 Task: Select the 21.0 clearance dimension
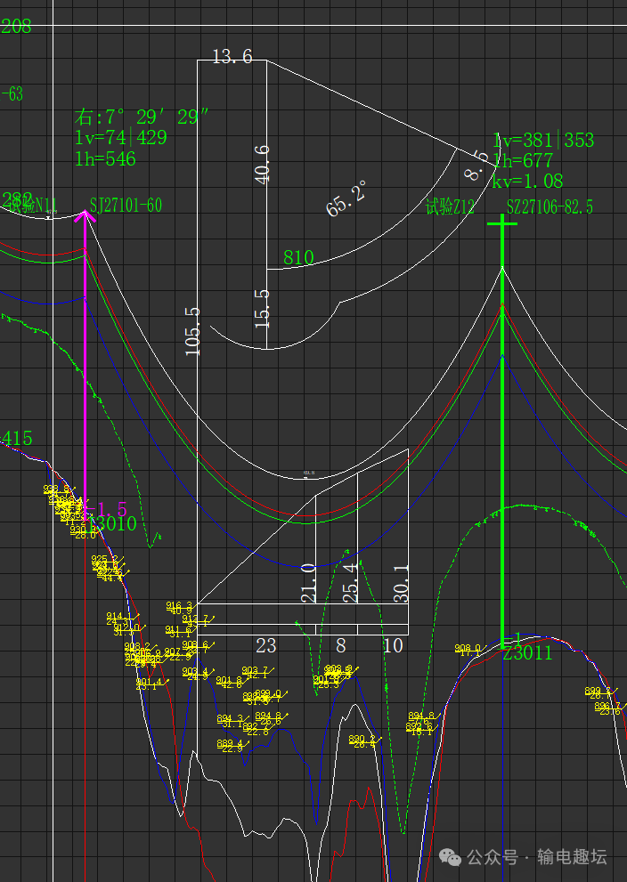pos(308,583)
